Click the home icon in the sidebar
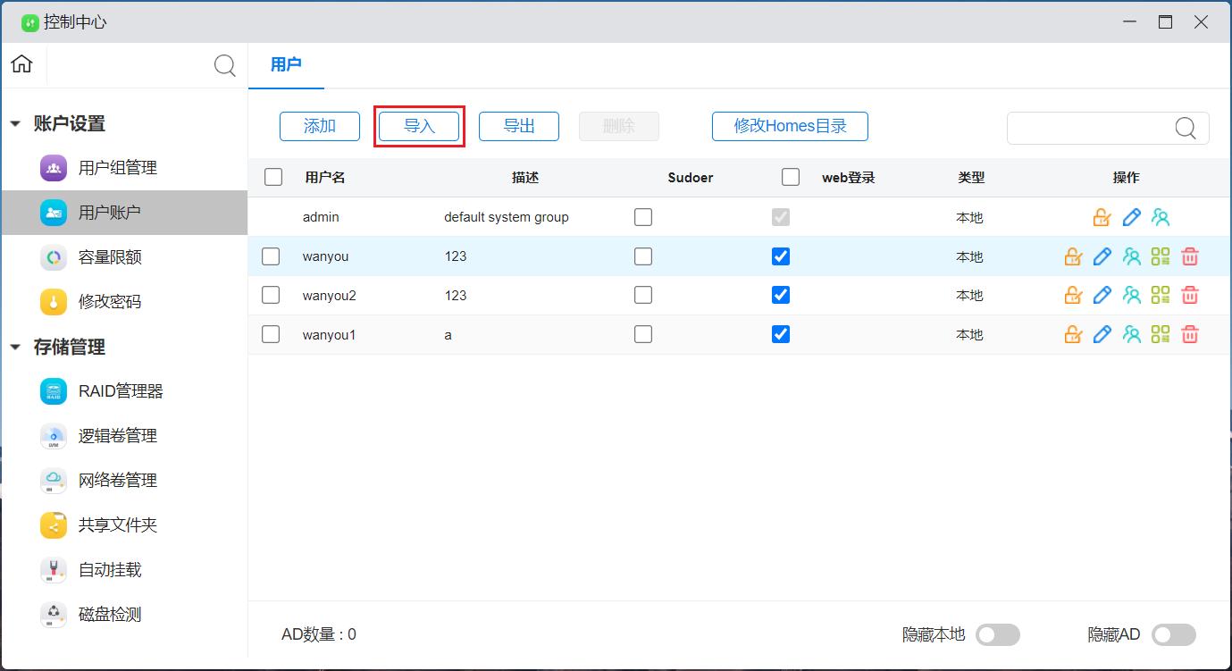The height and width of the screenshot is (671, 1232). [22, 64]
